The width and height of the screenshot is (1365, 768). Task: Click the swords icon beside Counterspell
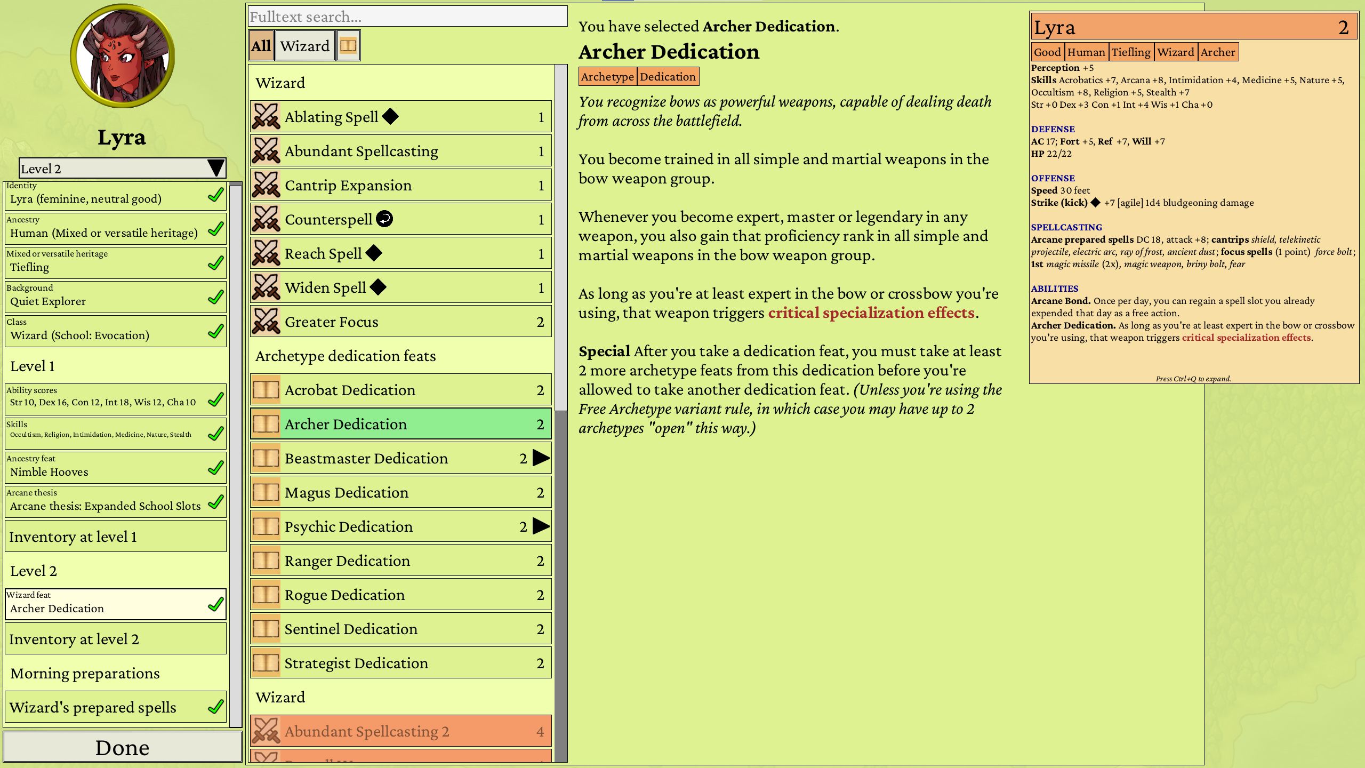pyautogui.click(x=266, y=219)
